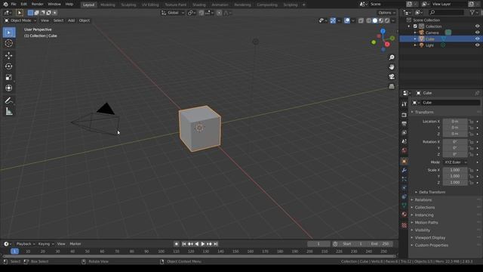Viewport: 483px width, 272px height.
Task: Select the Measure tool
Action: (x=9, y=111)
